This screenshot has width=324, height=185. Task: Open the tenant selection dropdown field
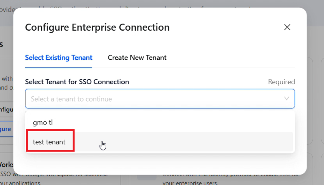pyautogui.click(x=160, y=99)
